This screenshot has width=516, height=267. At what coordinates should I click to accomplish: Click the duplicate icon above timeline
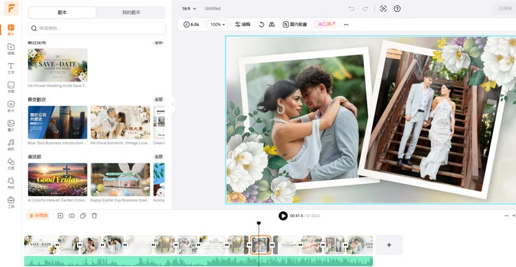[83, 216]
